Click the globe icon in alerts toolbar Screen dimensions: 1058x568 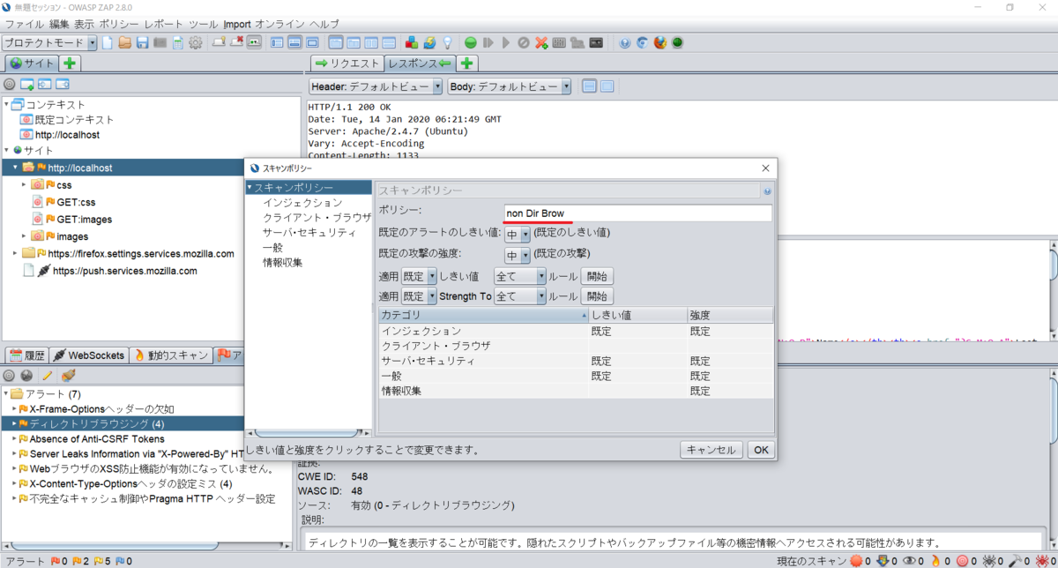(27, 375)
